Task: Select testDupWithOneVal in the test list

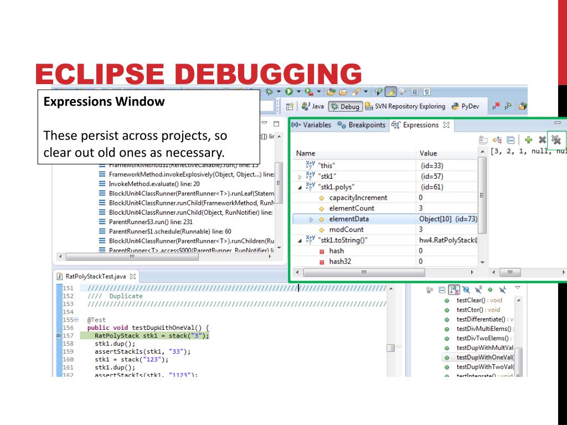Action: click(x=482, y=357)
